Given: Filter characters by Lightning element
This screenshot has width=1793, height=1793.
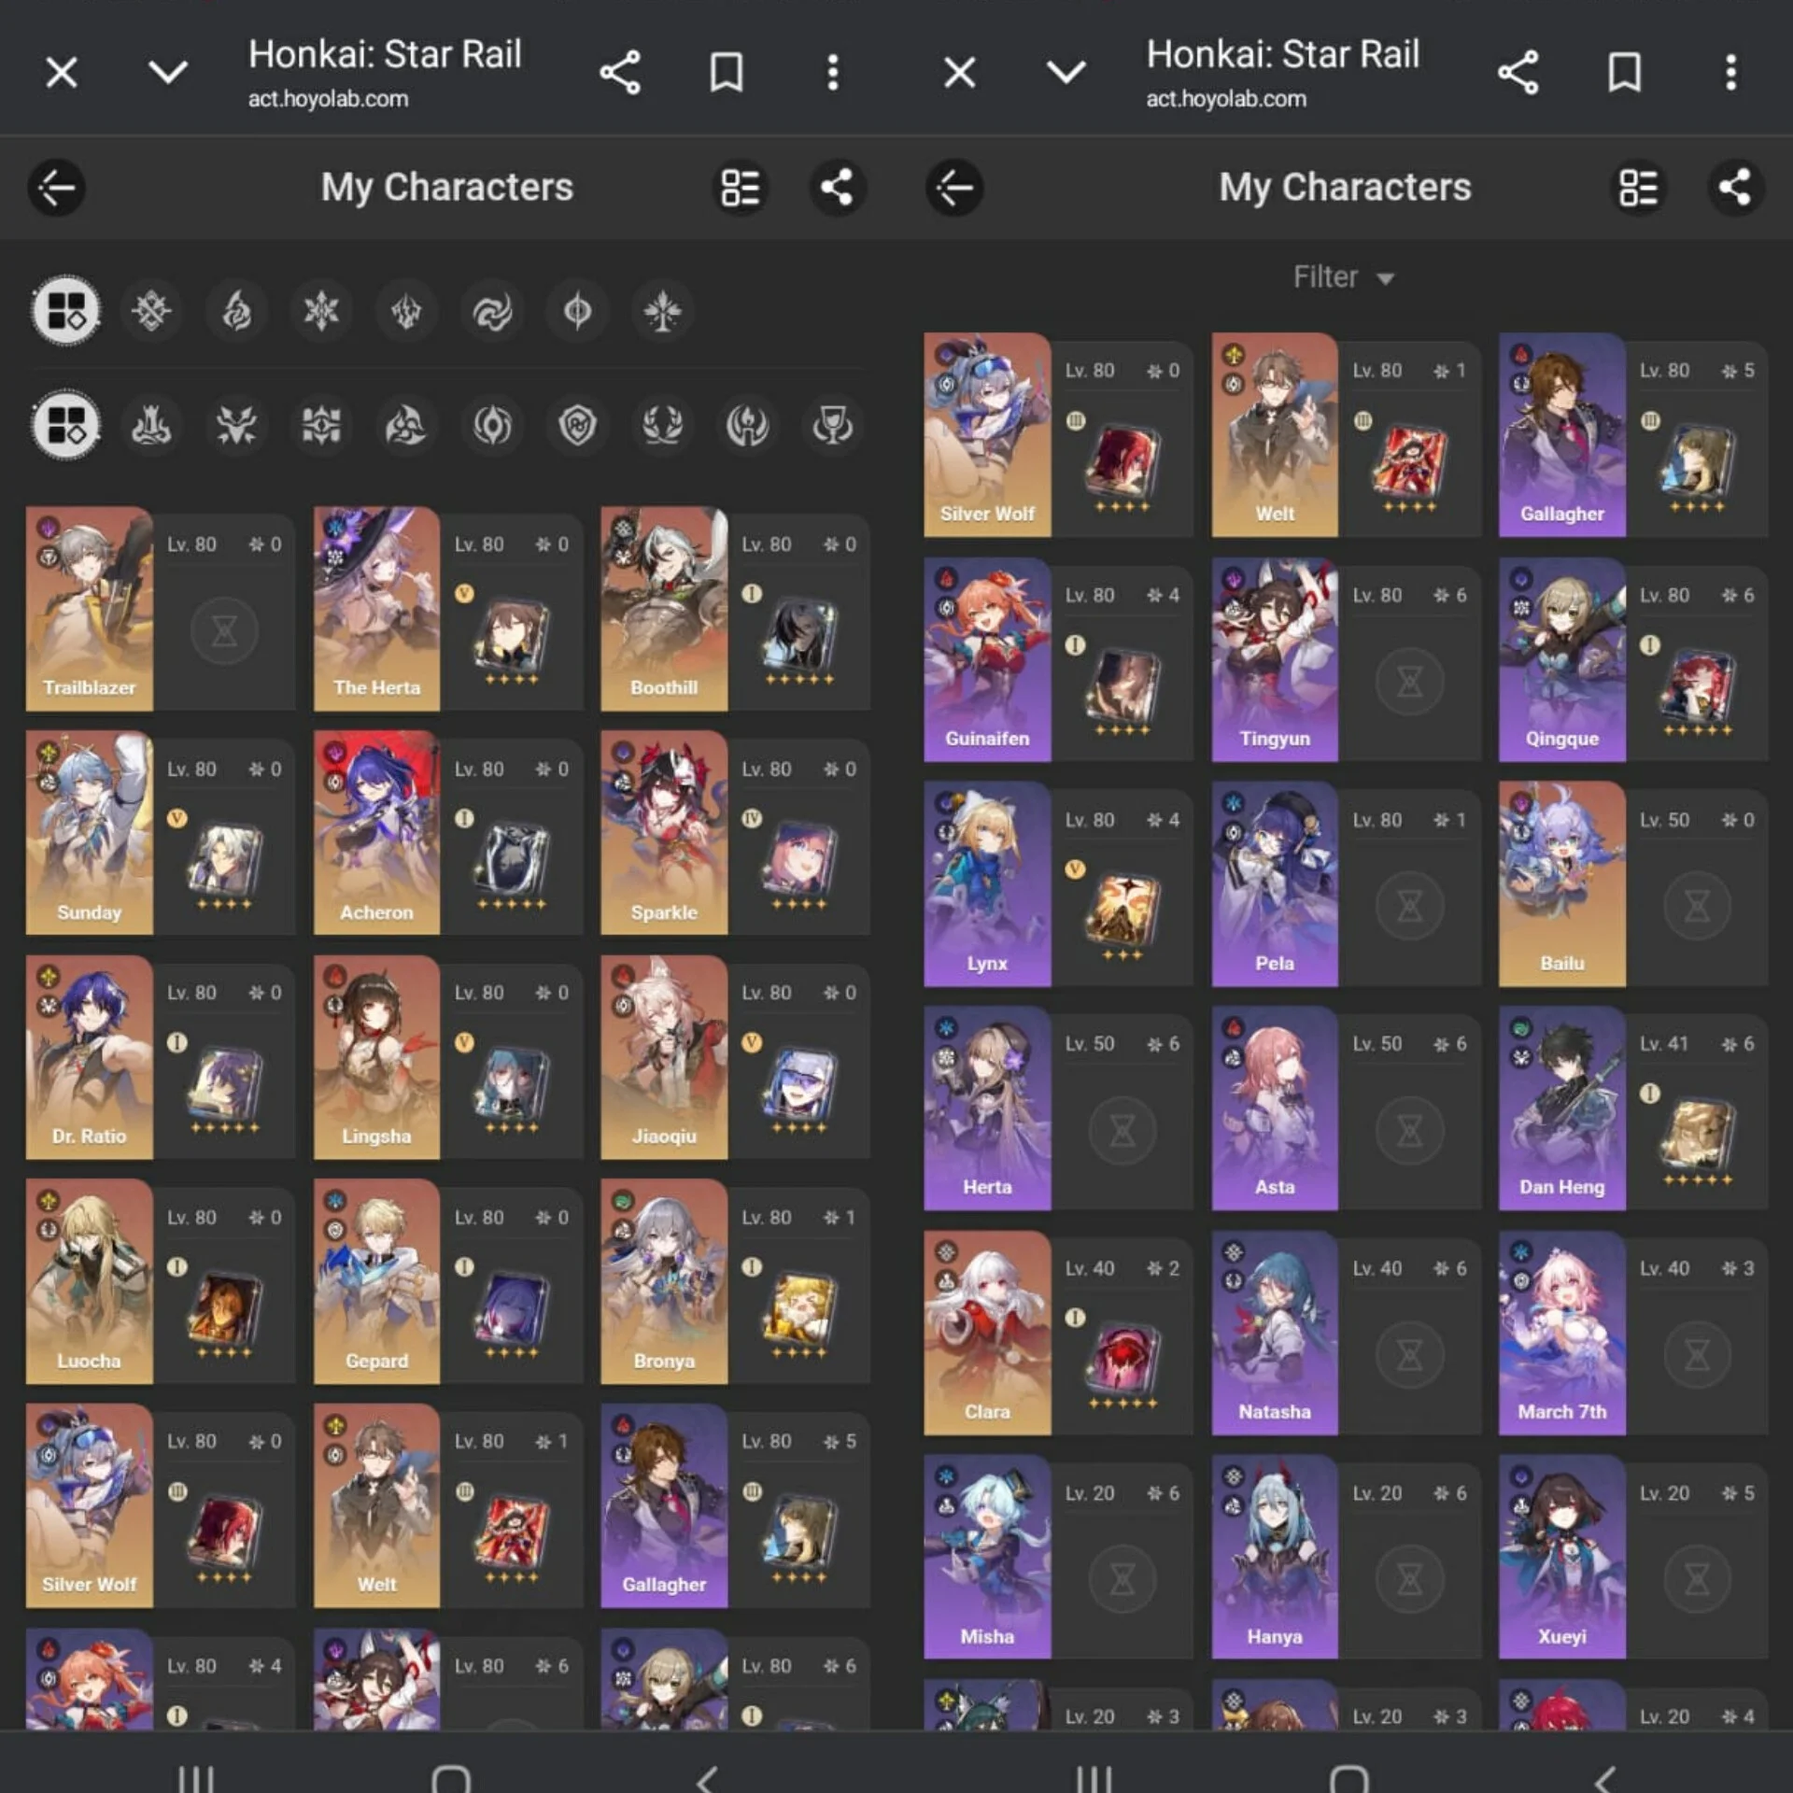Looking at the screenshot, I should 406,310.
